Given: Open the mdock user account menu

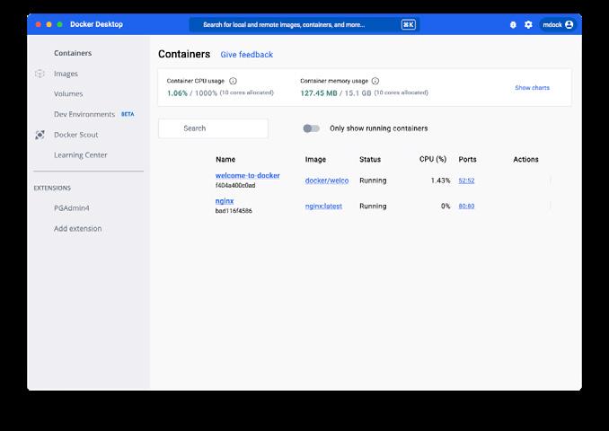Looking at the screenshot, I should tap(558, 24).
